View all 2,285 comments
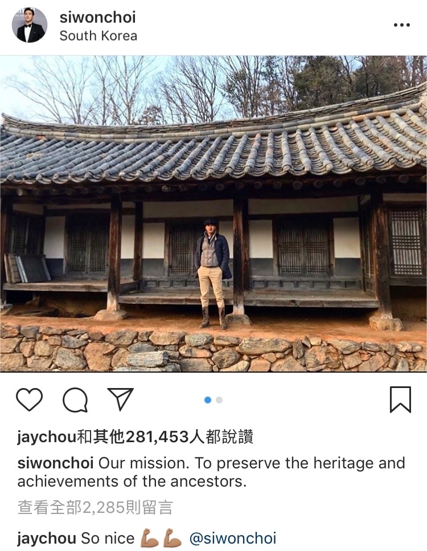Image resolution: width=427 pixels, height=551 pixels. (x=95, y=508)
